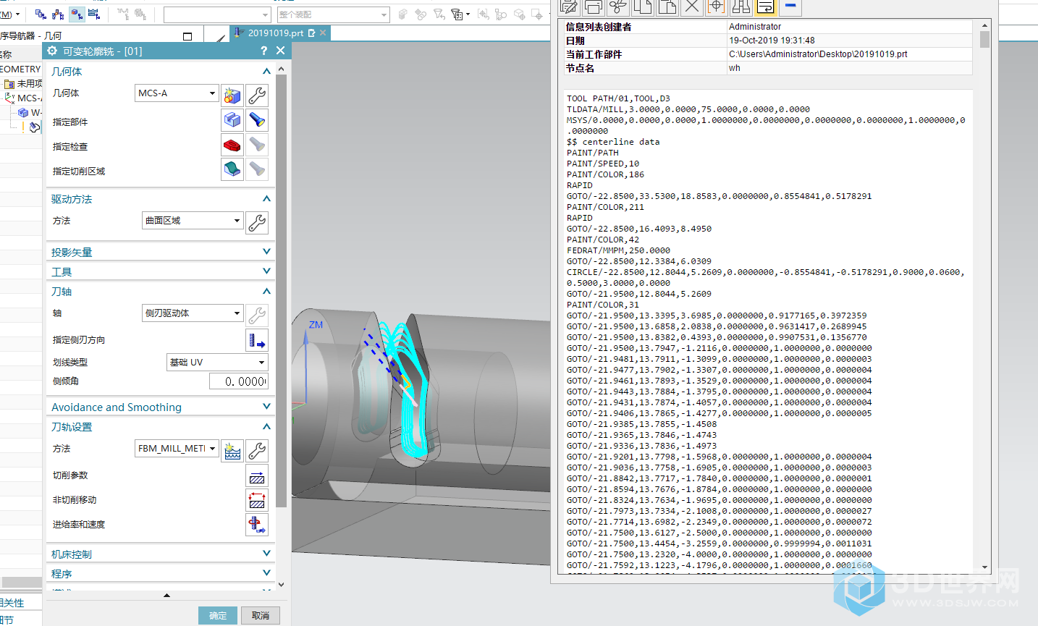Toggle the word wrap icon in information window
The image size is (1038, 626).
tap(766, 7)
